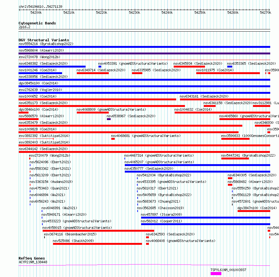
Task: Click nsv6348382 (Sedlazeck2020) label
Action: coord(43,63)
